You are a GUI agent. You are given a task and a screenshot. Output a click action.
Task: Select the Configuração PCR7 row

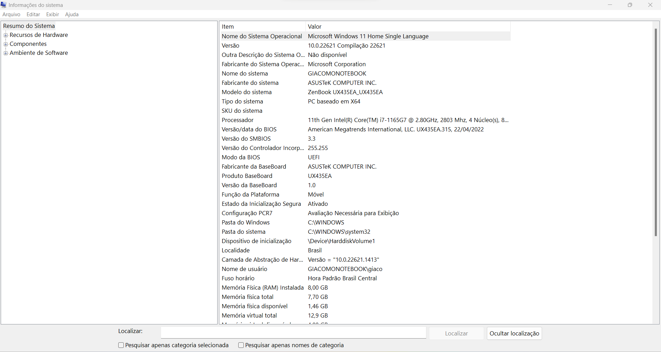pyautogui.click(x=365, y=213)
